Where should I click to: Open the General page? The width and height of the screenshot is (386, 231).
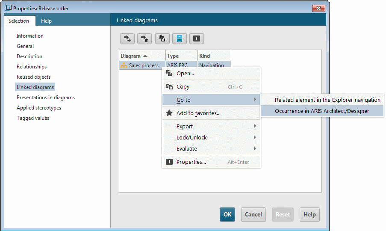[25, 46]
